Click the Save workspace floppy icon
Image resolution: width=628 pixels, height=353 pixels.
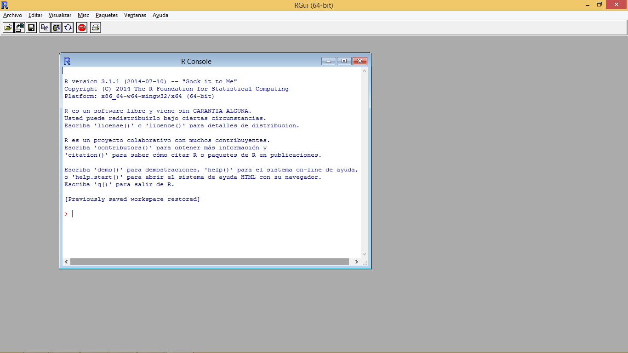pyautogui.click(x=31, y=28)
